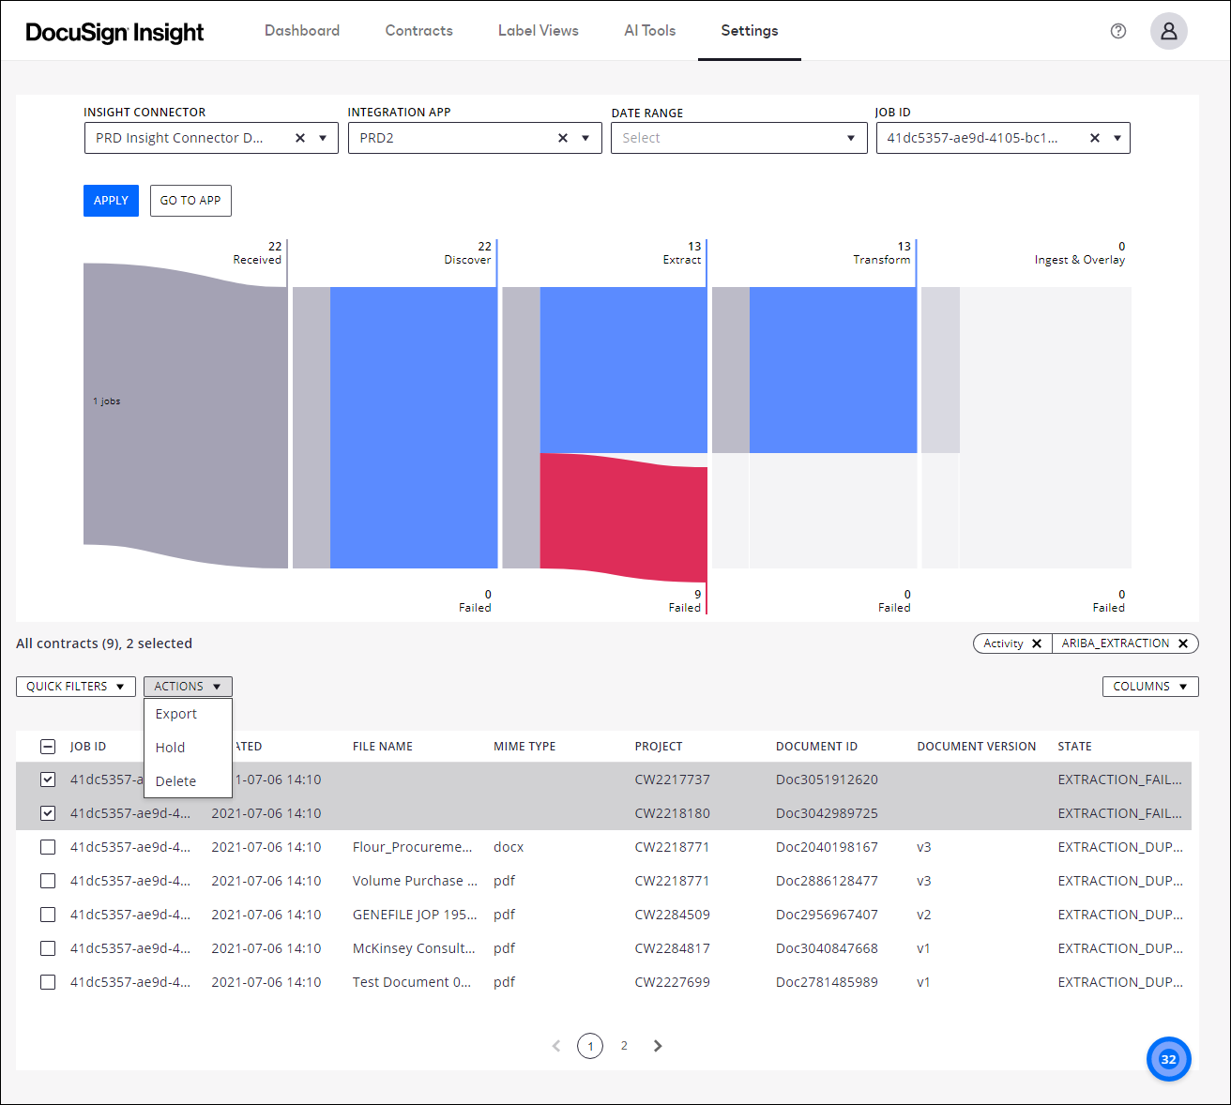Screen dimensions: 1231x1105
Task: Check the row containing Flour_Procureme file
Action: [48, 847]
